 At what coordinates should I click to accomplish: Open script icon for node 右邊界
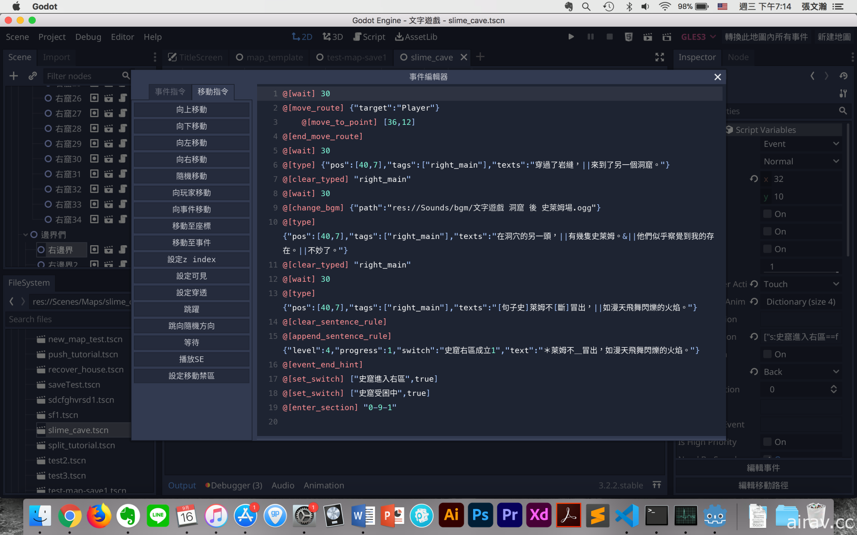(x=123, y=250)
